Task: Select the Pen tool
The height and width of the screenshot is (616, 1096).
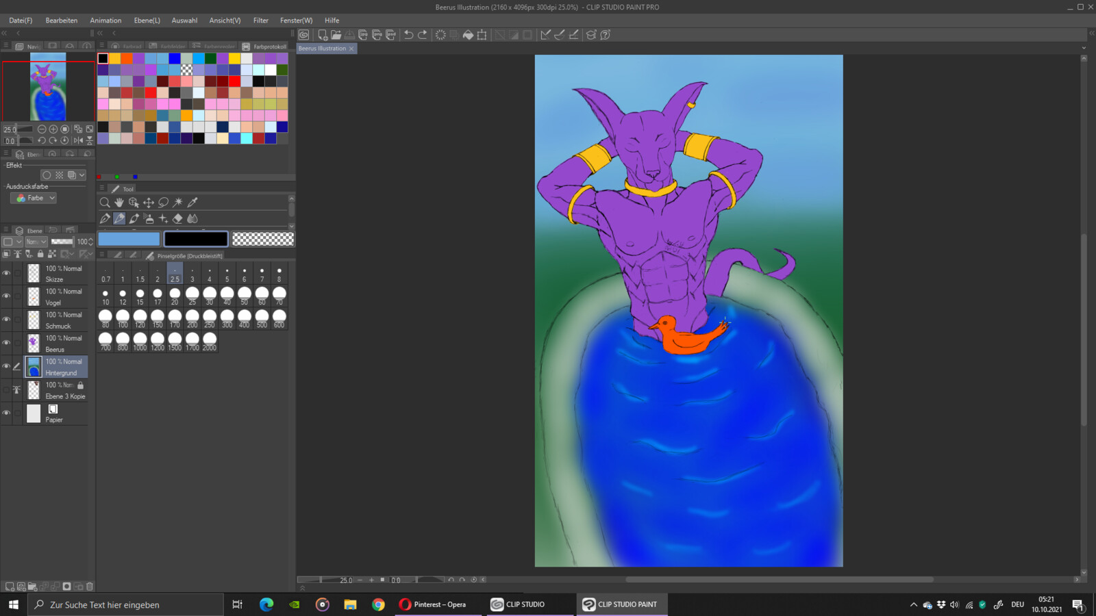Action: (105, 218)
